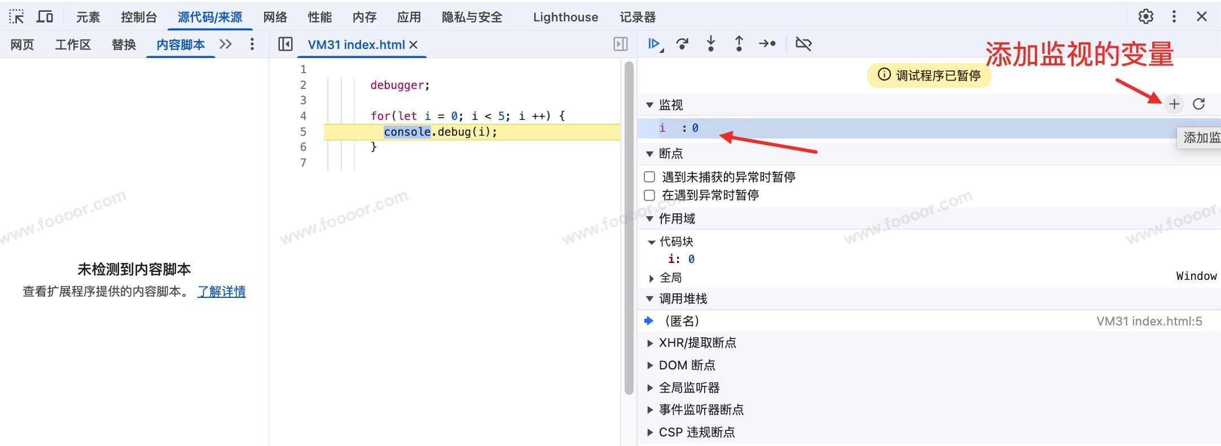The width and height of the screenshot is (1221, 446).
Task: Click the 了解详情 link
Action: point(221,292)
